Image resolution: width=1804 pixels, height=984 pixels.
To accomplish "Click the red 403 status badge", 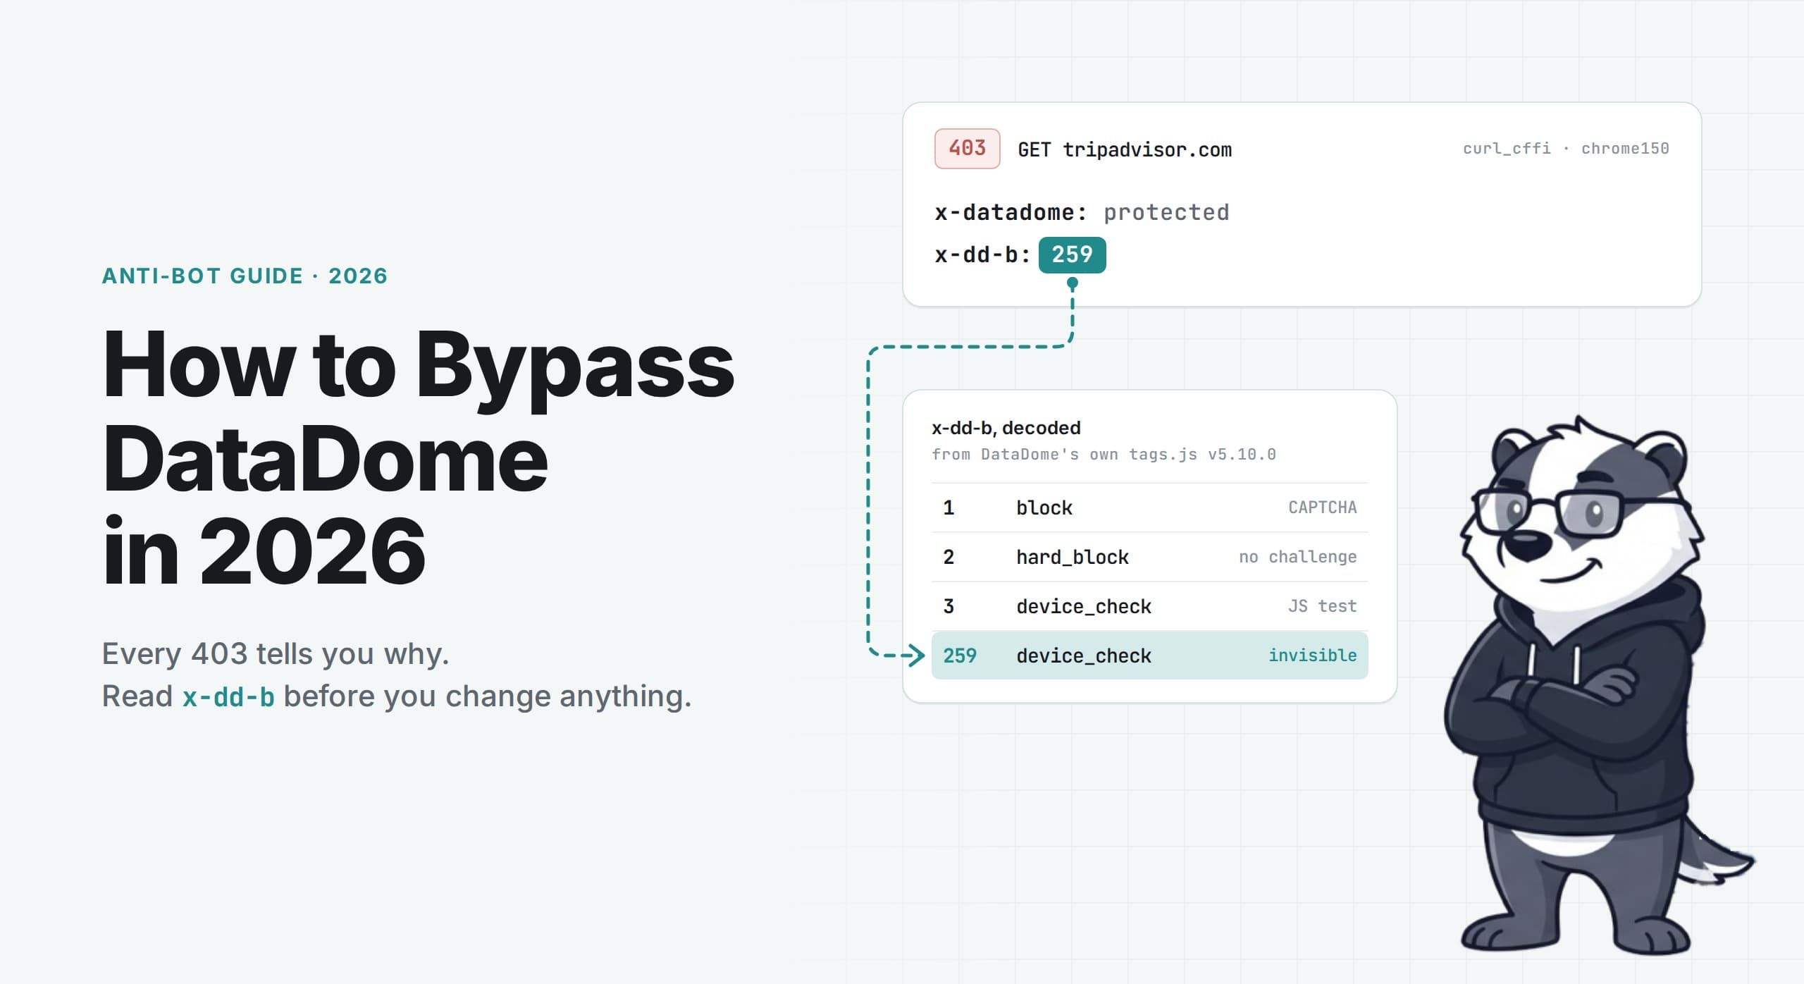I will [x=967, y=149].
